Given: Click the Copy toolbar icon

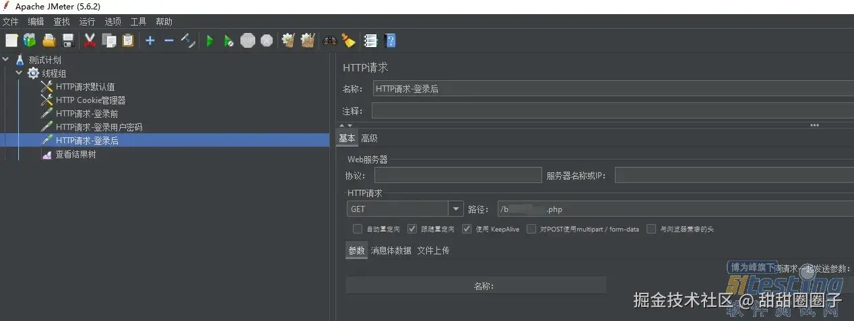Looking at the screenshot, I should click(x=108, y=40).
